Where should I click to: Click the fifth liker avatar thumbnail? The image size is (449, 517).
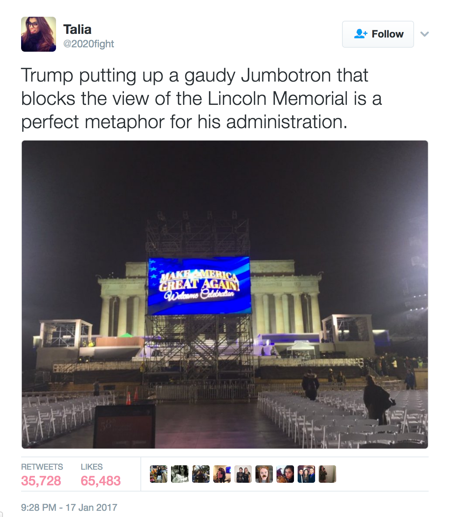(x=243, y=474)
